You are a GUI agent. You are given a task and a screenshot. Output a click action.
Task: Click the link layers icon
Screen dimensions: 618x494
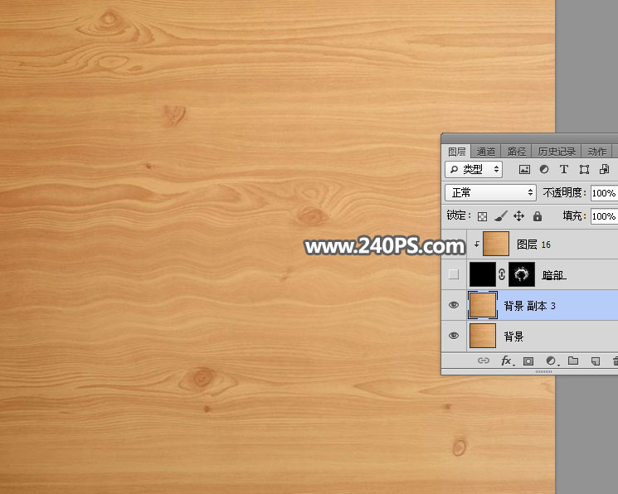point(484,361)
